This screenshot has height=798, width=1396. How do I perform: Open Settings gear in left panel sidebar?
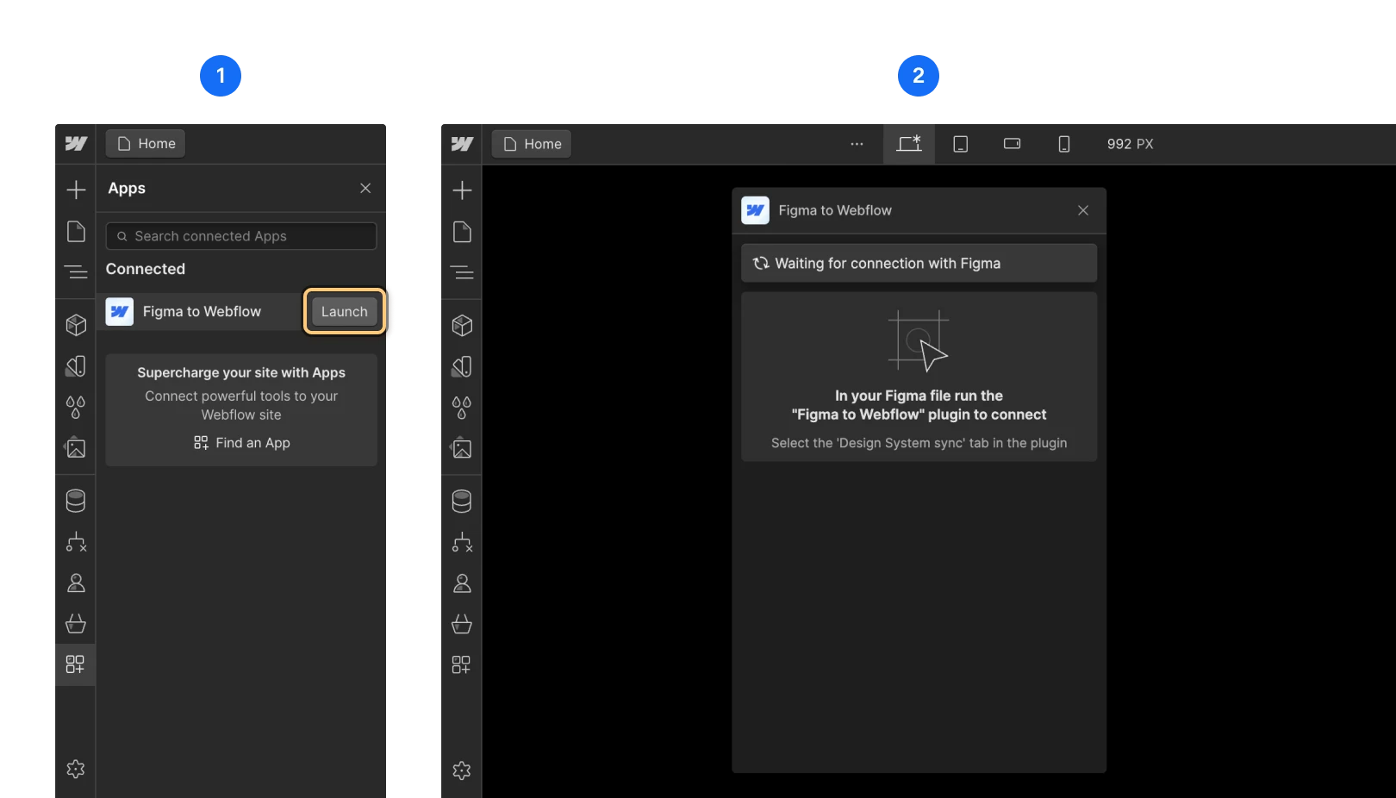tap(76, 769)
